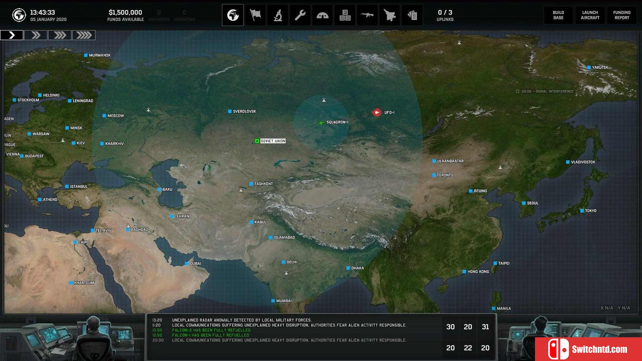Open the soldier equipment rifle tab

point(367,15)
